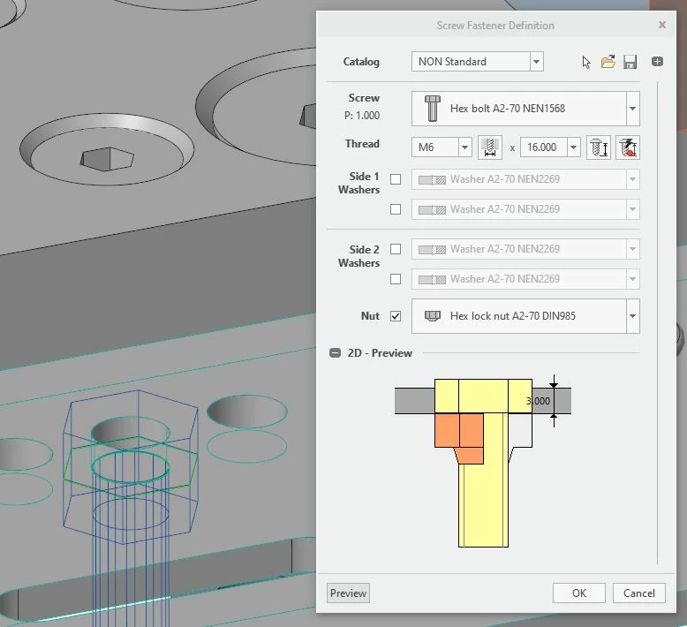Open first Side 1 washer dropdown arrow
687x627 pixels.
[x=632, y=179]
